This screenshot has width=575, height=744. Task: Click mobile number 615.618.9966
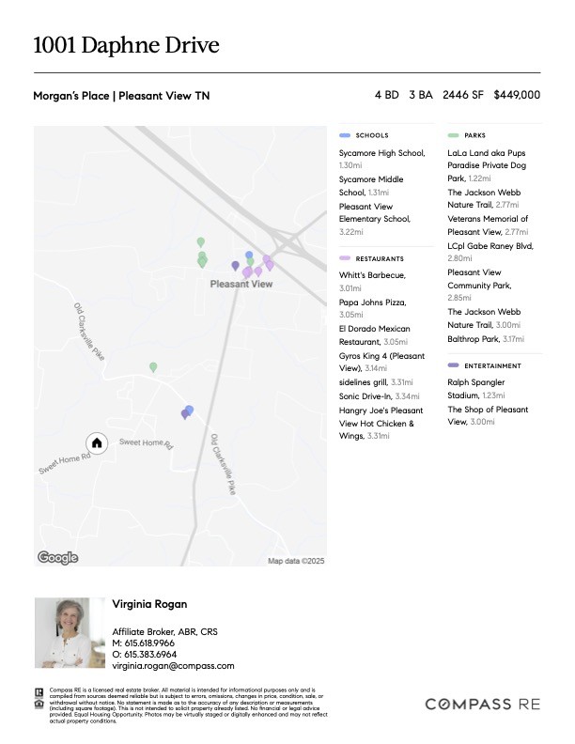click(x=149, y=643)
